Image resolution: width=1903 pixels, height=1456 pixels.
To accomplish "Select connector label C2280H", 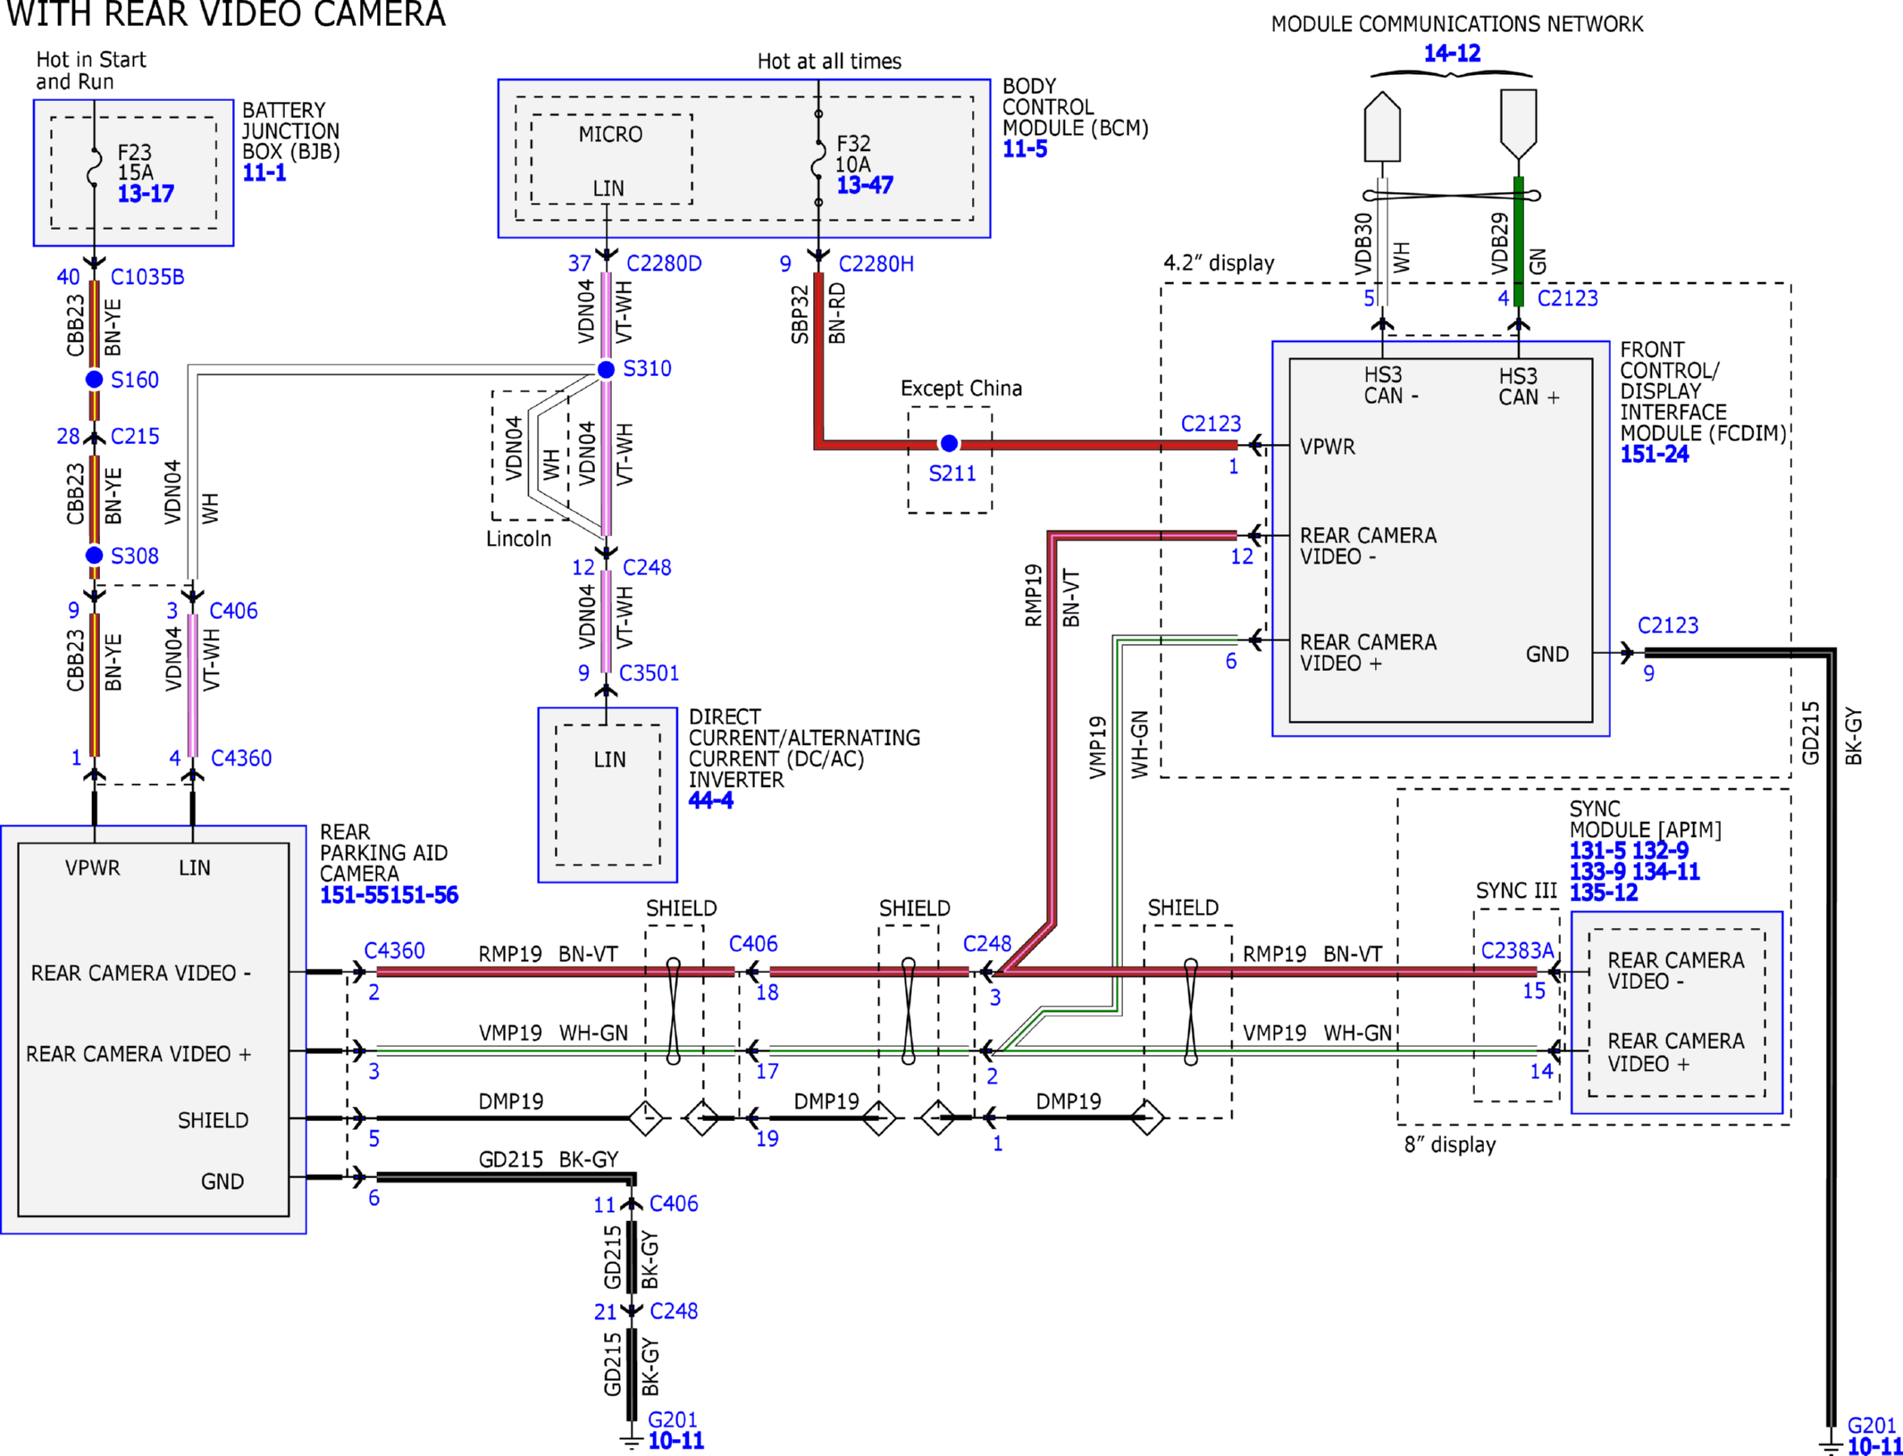I will coord(876,264).
